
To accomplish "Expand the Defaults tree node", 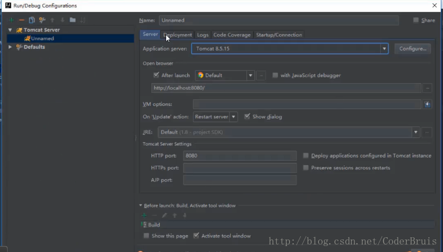I will [10, 47].
